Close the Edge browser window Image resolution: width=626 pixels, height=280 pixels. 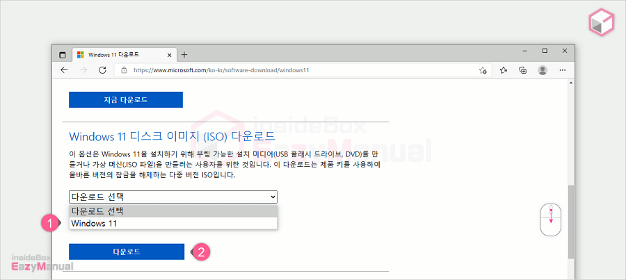pos(565,51)
